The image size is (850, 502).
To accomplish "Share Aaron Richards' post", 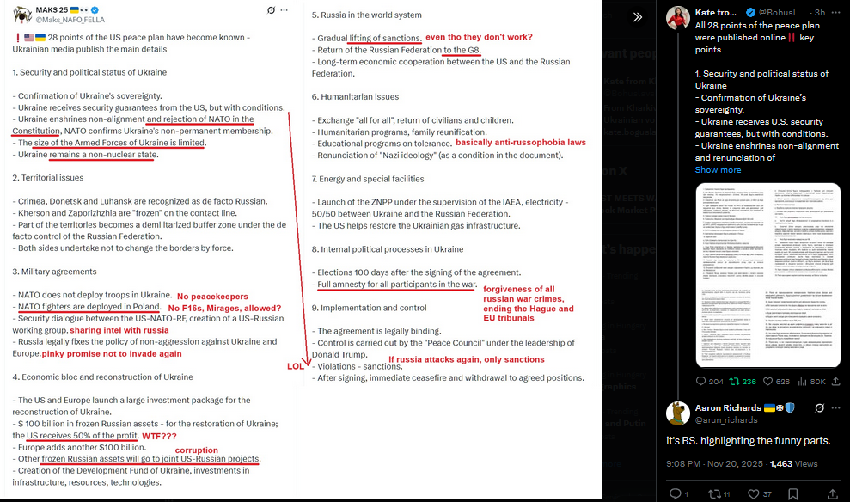I will tap(832, 494).
